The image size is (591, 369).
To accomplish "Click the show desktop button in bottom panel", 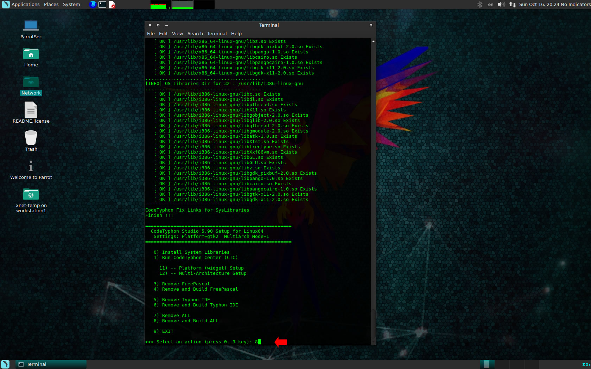I will (6, 364).
